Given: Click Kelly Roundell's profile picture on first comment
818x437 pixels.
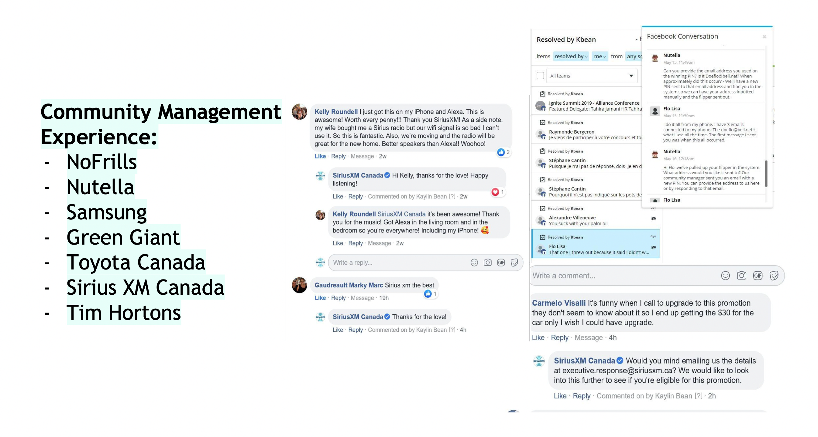Looking at the screenshot, I should (x=299, y=112).
